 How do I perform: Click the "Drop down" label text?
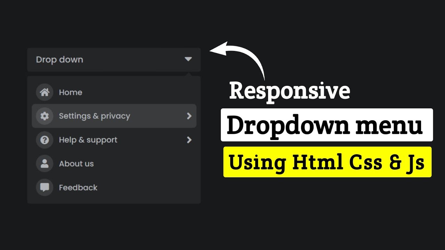59,60
